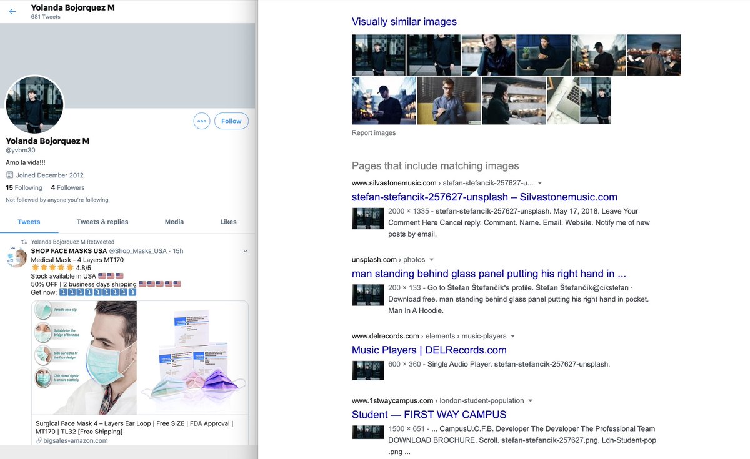This screenshot has width=750, height=459.
Task: View the 15 Following list
Action: [x=24, y=187]
